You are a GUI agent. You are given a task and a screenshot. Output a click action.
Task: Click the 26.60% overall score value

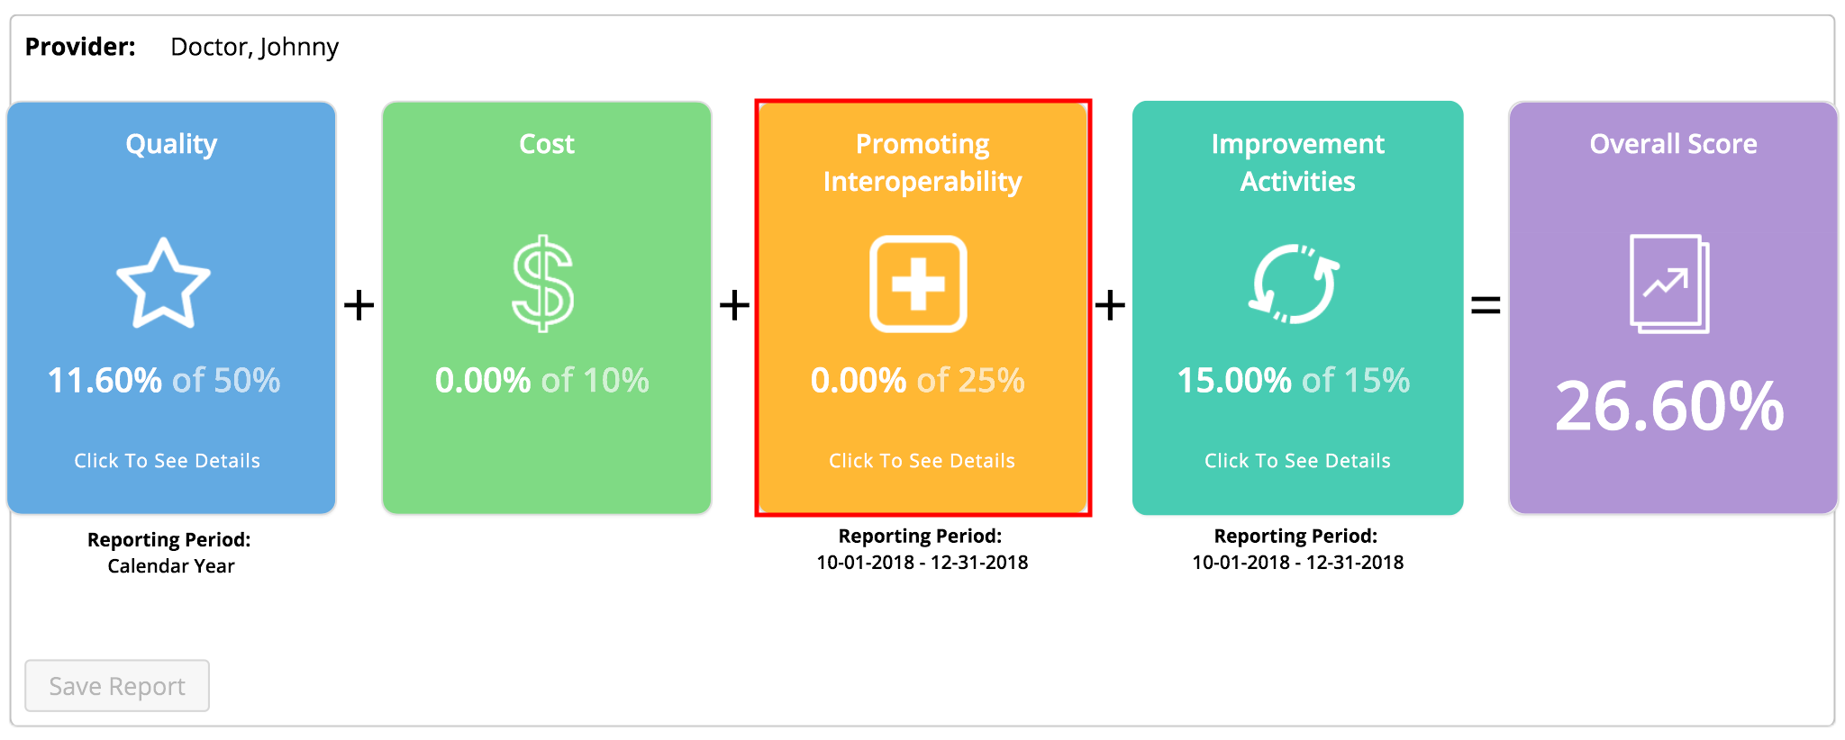point(1669,406)
